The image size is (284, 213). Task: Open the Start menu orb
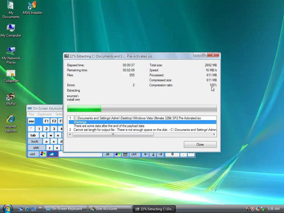[7, 209]
